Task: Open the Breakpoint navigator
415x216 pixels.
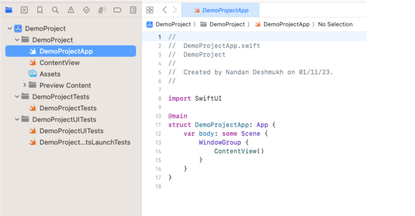Action: tap(117, 10)
